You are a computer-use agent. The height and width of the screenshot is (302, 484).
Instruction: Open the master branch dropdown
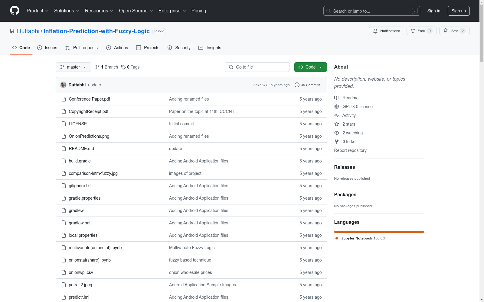tap(74, 67)
